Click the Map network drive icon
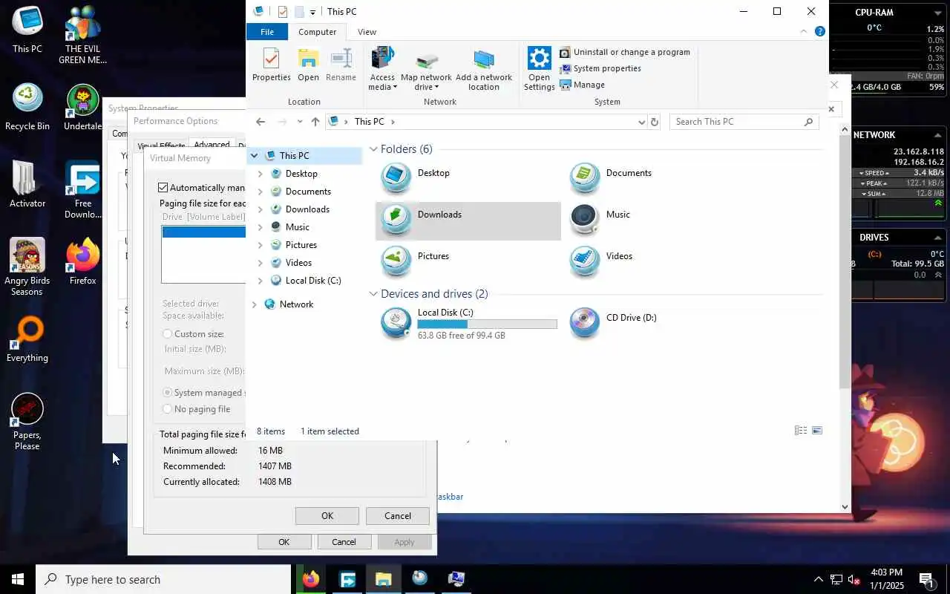Screen dimensions: 950x594 (426, 68)
